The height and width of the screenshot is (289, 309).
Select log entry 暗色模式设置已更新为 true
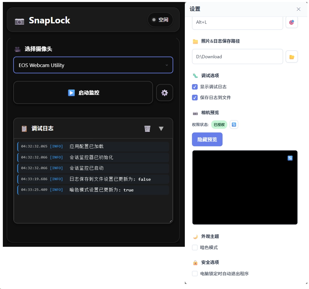coord(93,190)
